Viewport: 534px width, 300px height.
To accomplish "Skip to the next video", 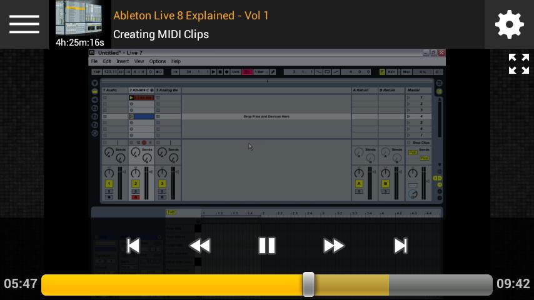I will point(400,246).
